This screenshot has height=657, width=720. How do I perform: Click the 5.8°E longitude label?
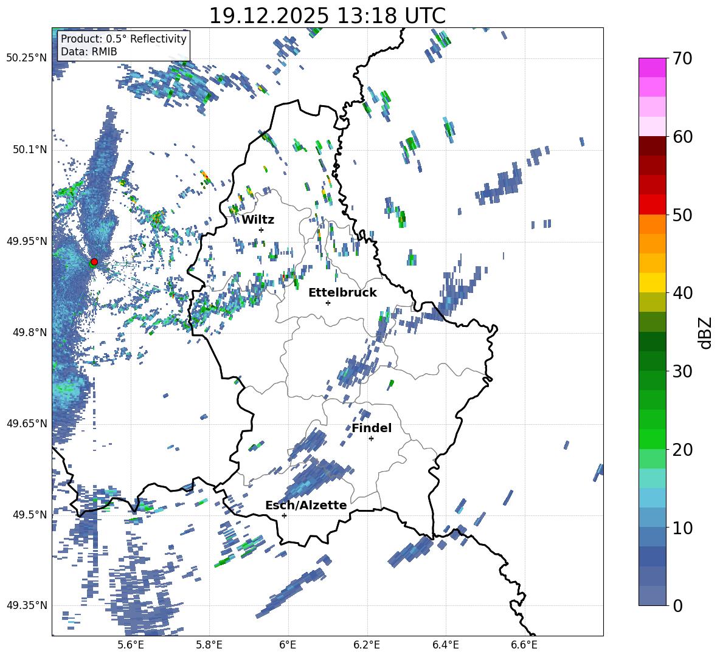209,645
